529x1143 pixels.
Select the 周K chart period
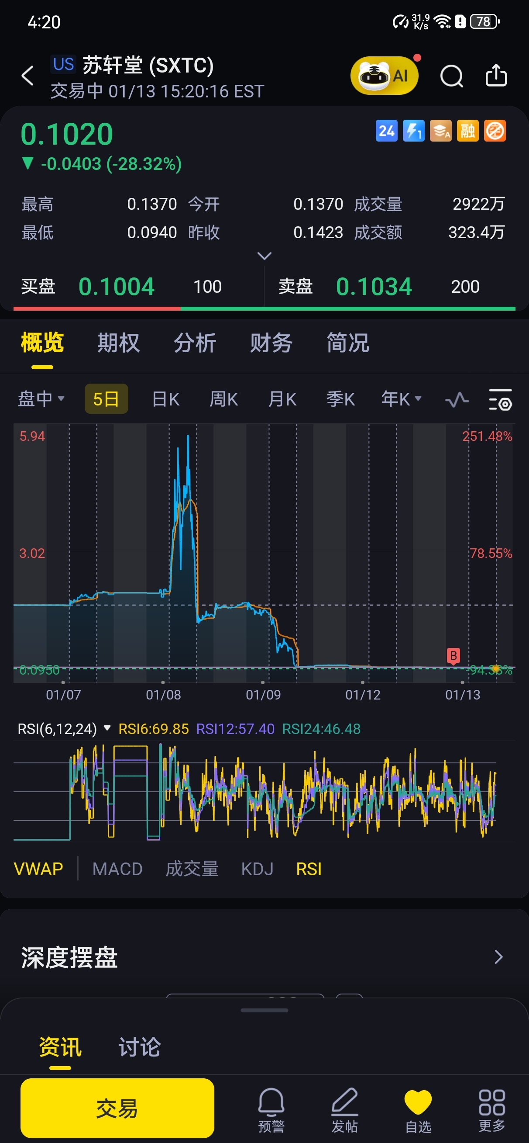coord(223,399)
